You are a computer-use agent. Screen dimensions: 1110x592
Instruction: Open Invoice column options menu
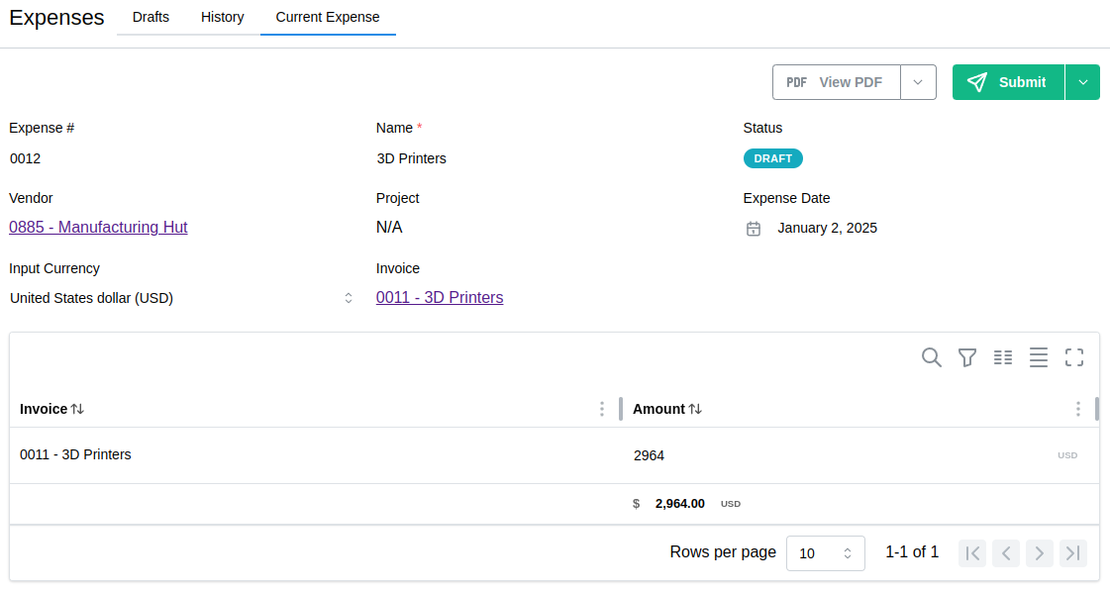coord(602,409)
